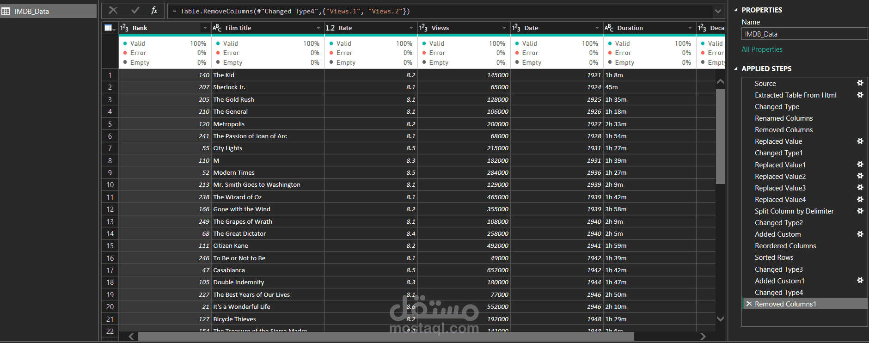
Task: Open settings gear for Replaced Value step
Action: click(x=860, y=141)
